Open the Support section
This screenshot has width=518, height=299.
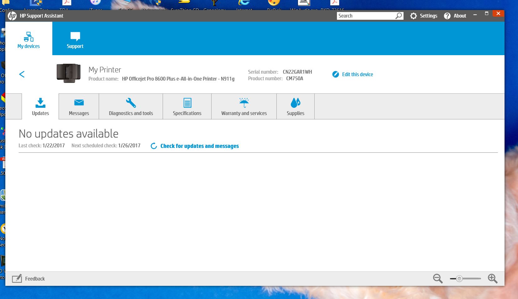(75, 39)
